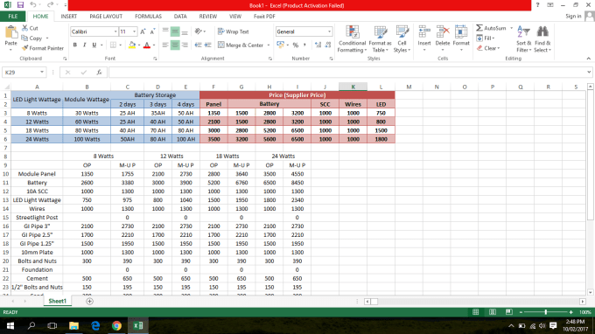Expand the formula bar
The image size is (595, 334).
(x=589, y=72)
